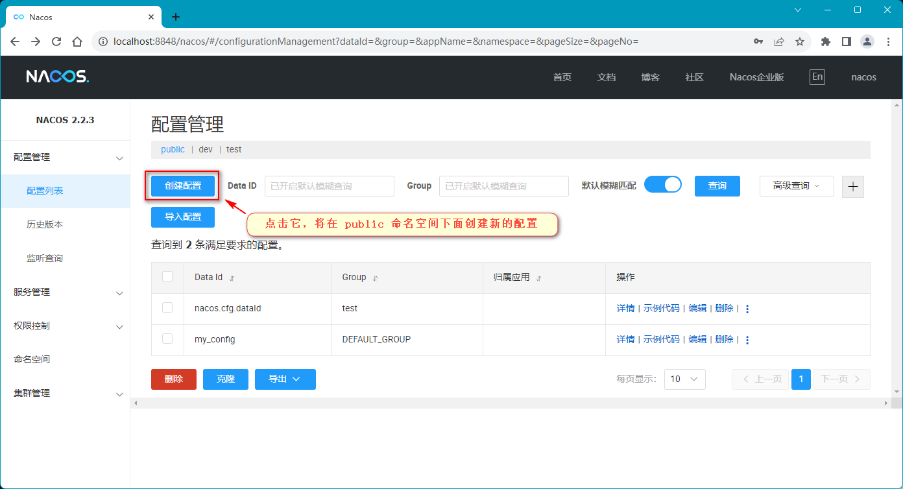Click the plus button beside 高级查询
The width and height of the screenshot is (903, 489).
[853, 186]
